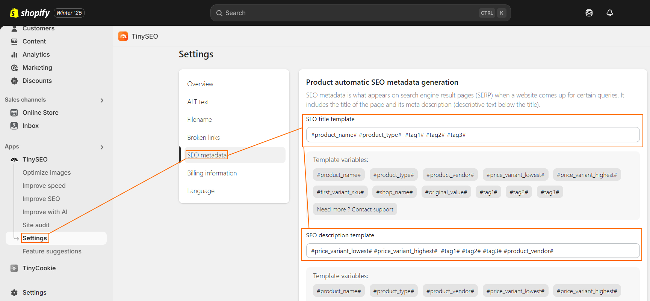Click the Marketing target icon
Viewport: 650px width, 301px height.
pyautogui.click(x=14, y=67)
